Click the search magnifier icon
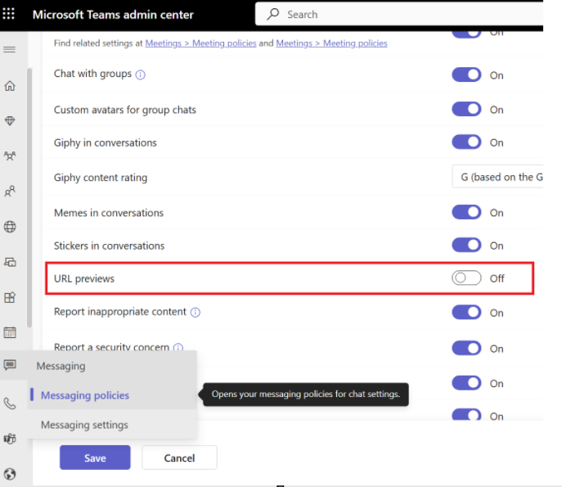This screenshot has height=487, width=562. click(272, 14)
